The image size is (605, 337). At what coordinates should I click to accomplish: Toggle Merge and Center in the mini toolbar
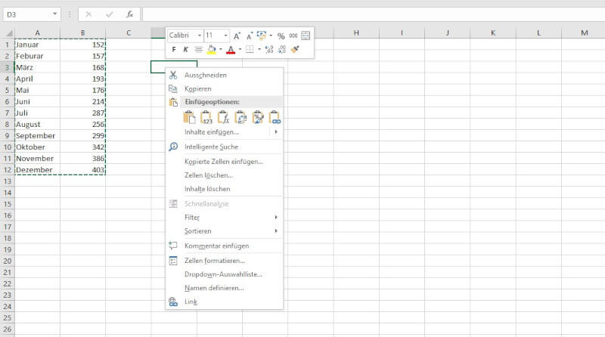[x=306, y=36]
